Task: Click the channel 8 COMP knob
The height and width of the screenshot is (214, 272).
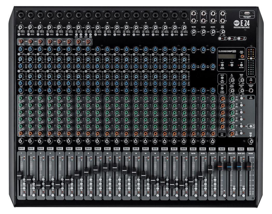Action: coord(88,42)
